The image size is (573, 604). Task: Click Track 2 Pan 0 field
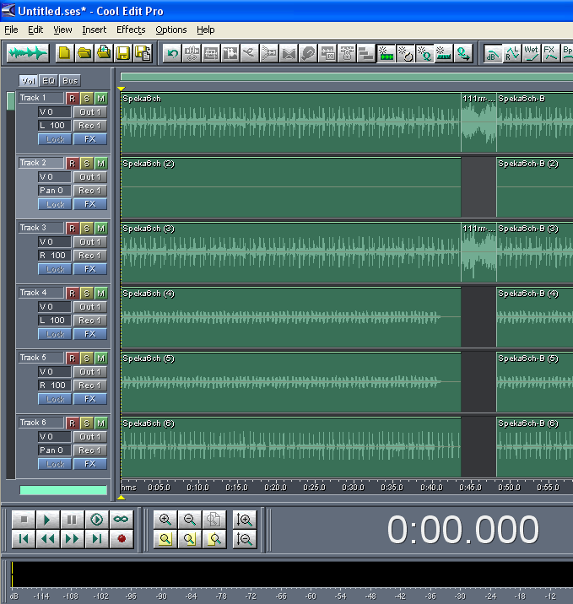55,191
